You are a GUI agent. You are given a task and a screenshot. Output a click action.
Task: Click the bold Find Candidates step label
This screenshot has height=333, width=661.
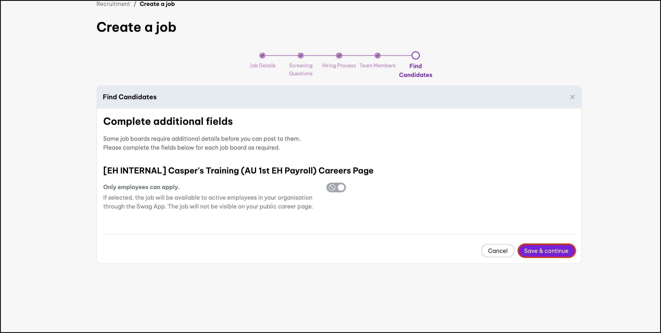tap(415, 70)
